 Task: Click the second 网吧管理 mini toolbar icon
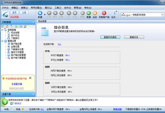[7, 26]
